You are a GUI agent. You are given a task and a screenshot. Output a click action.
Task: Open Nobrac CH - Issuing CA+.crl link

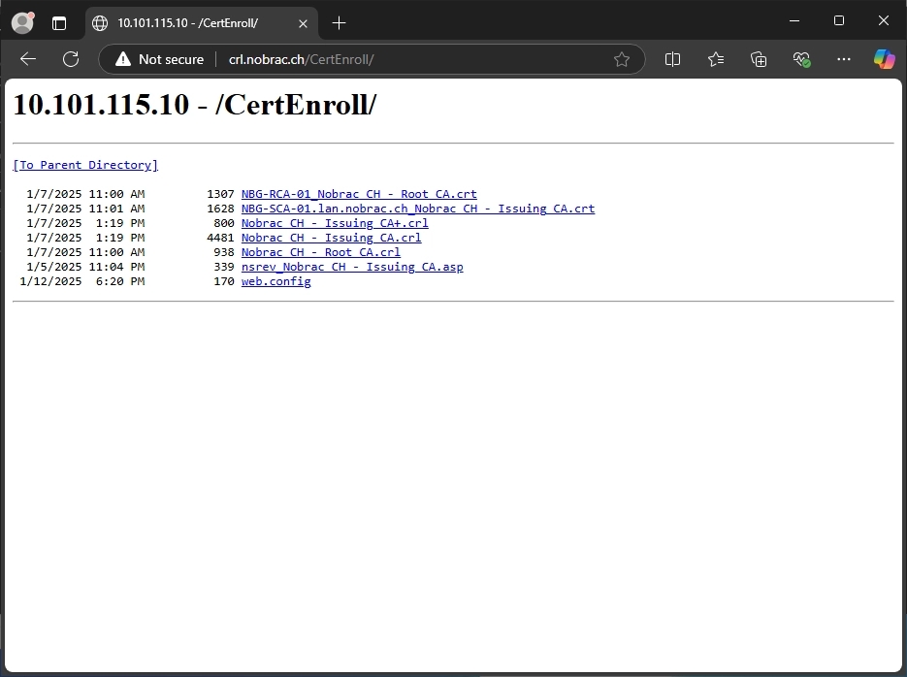(x=335, y=223)
